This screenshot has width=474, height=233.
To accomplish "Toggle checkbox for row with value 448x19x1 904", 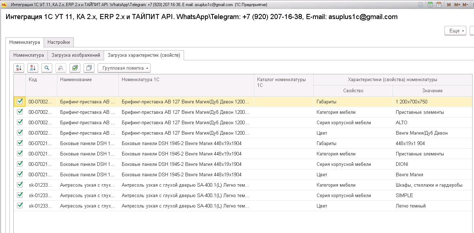I will [x=20, y=143].
